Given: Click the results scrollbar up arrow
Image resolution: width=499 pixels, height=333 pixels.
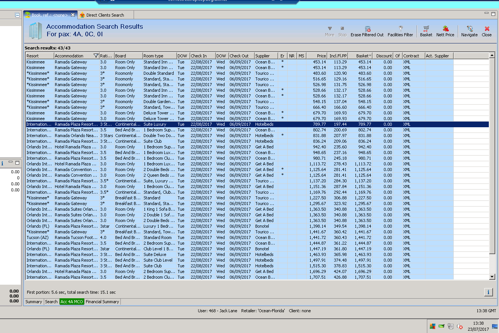Looking at the screenshot, I should click(x=492, y=56).
